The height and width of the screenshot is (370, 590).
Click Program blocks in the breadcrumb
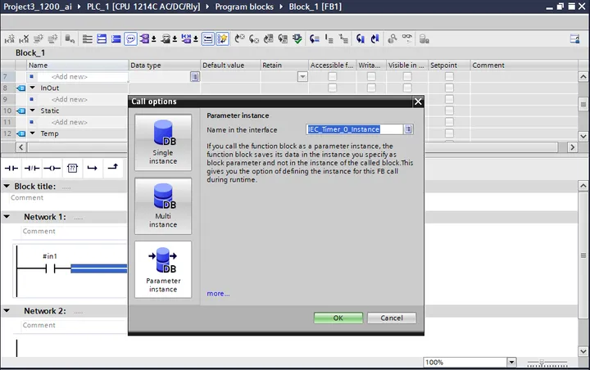(244, 7)
